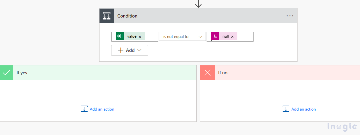
Task: Select the If yes branch header
Action: pos(99,73)
